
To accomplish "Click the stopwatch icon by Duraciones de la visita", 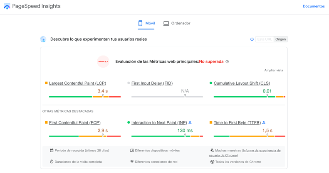I will [x=52, y=161].
